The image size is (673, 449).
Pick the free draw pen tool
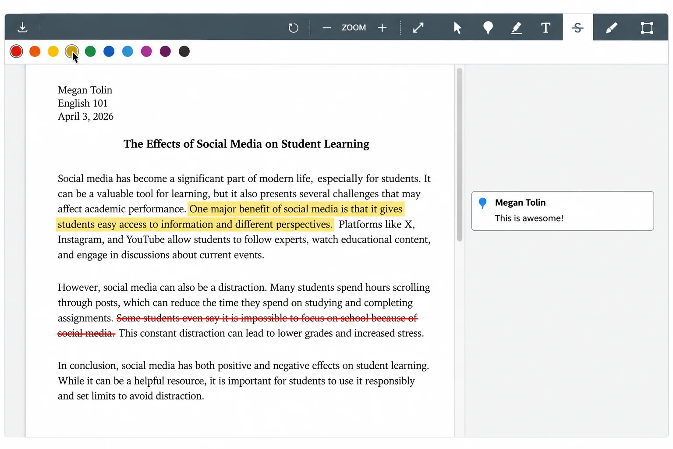[612, 28]
